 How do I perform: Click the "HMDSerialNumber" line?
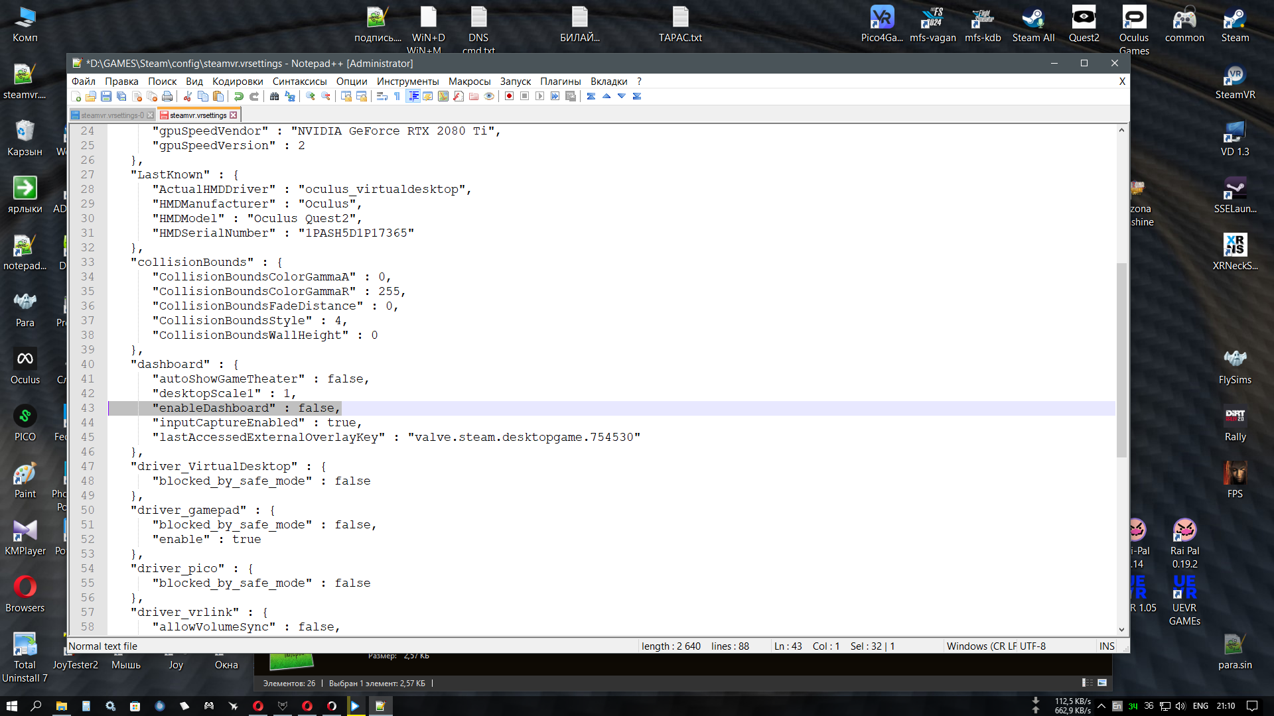[x=283, y=233]
